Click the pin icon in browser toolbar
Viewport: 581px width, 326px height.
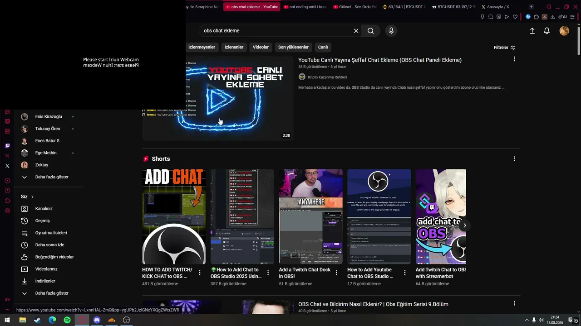482,17
